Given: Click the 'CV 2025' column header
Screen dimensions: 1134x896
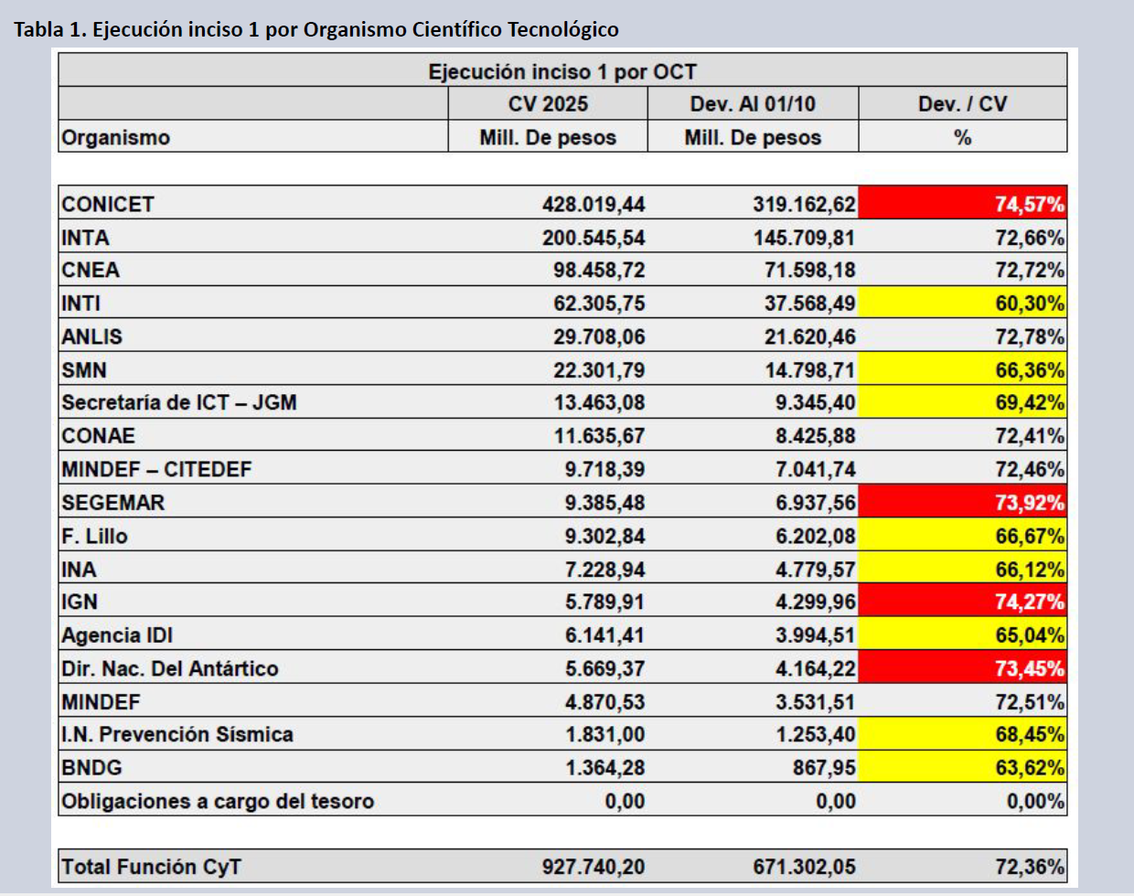Looking at the screenshot, I should (548, 104).
